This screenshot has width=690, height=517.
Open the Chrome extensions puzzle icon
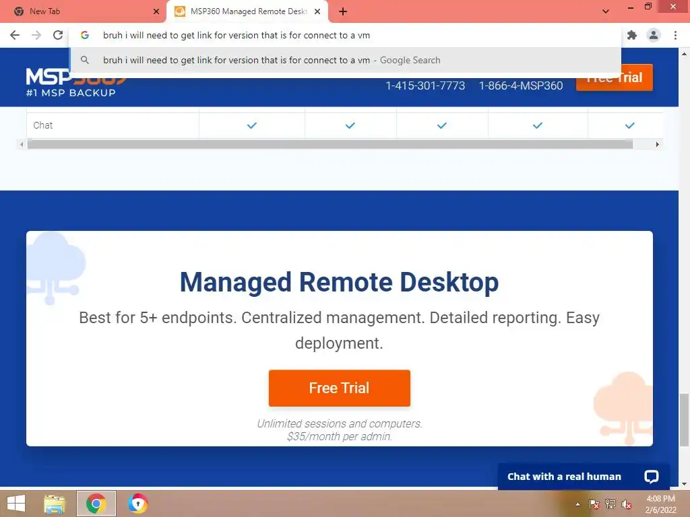point(632,35)
